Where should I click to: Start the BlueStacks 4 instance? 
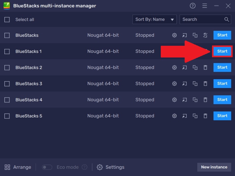click(222, 99)
